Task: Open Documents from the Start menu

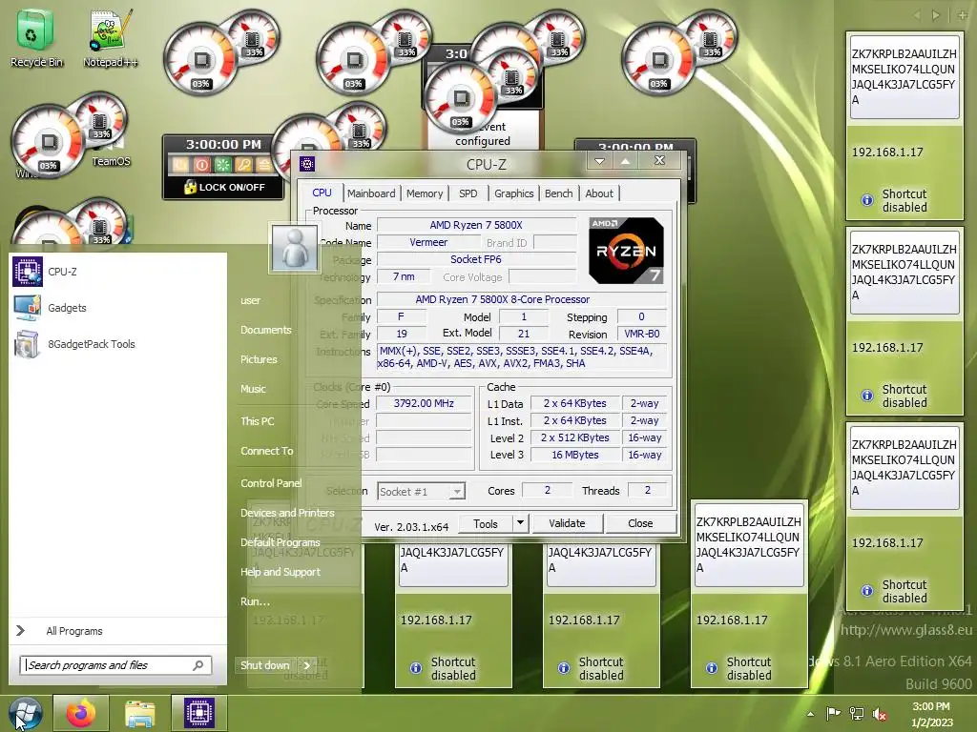Action: pyautogui.click(x=266, y=330)
